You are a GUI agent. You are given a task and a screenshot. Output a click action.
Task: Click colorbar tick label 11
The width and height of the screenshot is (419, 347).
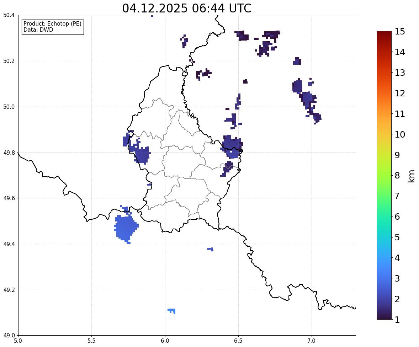point(400,114)
